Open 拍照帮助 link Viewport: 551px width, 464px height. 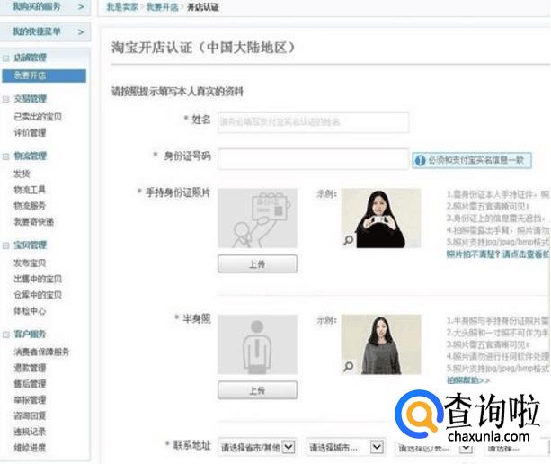click(x=468, y=380)
